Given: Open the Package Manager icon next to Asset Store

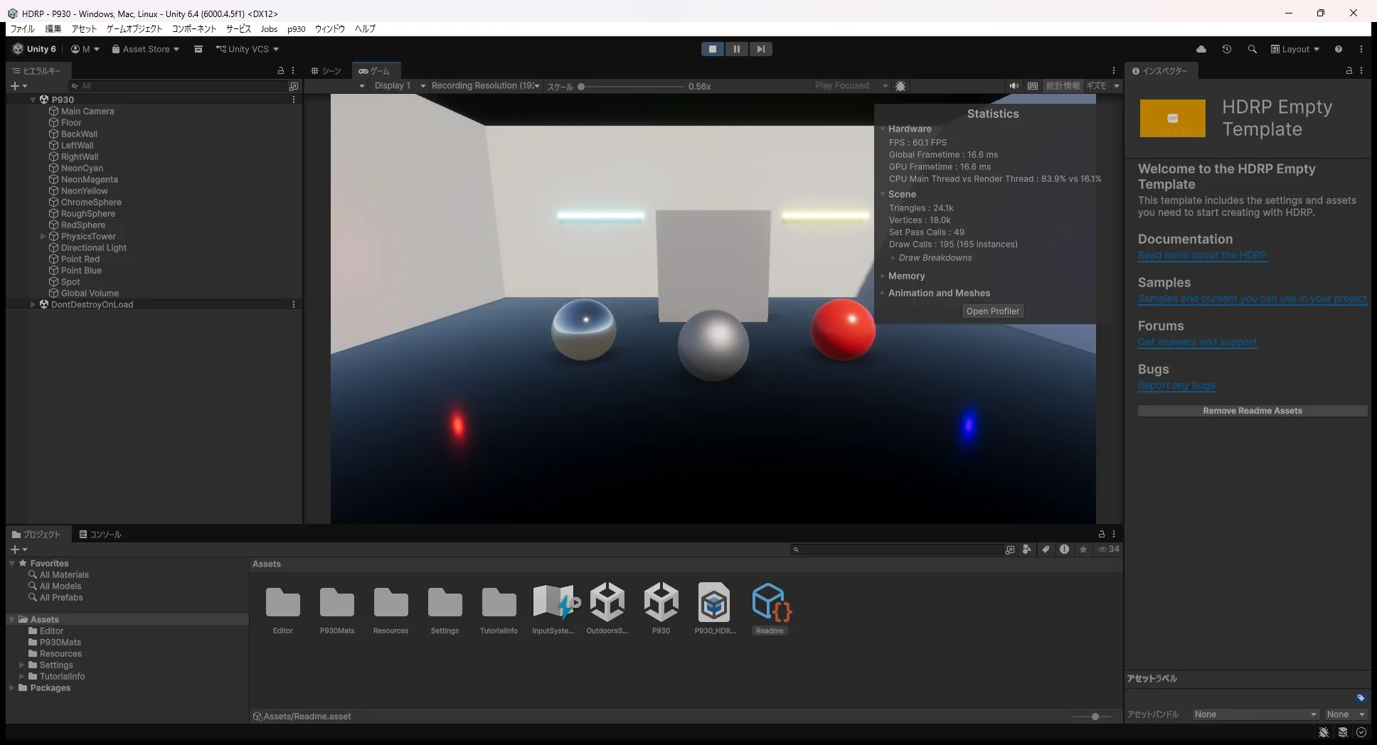Looking at the screenshot, I should click(x=198, y=49).
